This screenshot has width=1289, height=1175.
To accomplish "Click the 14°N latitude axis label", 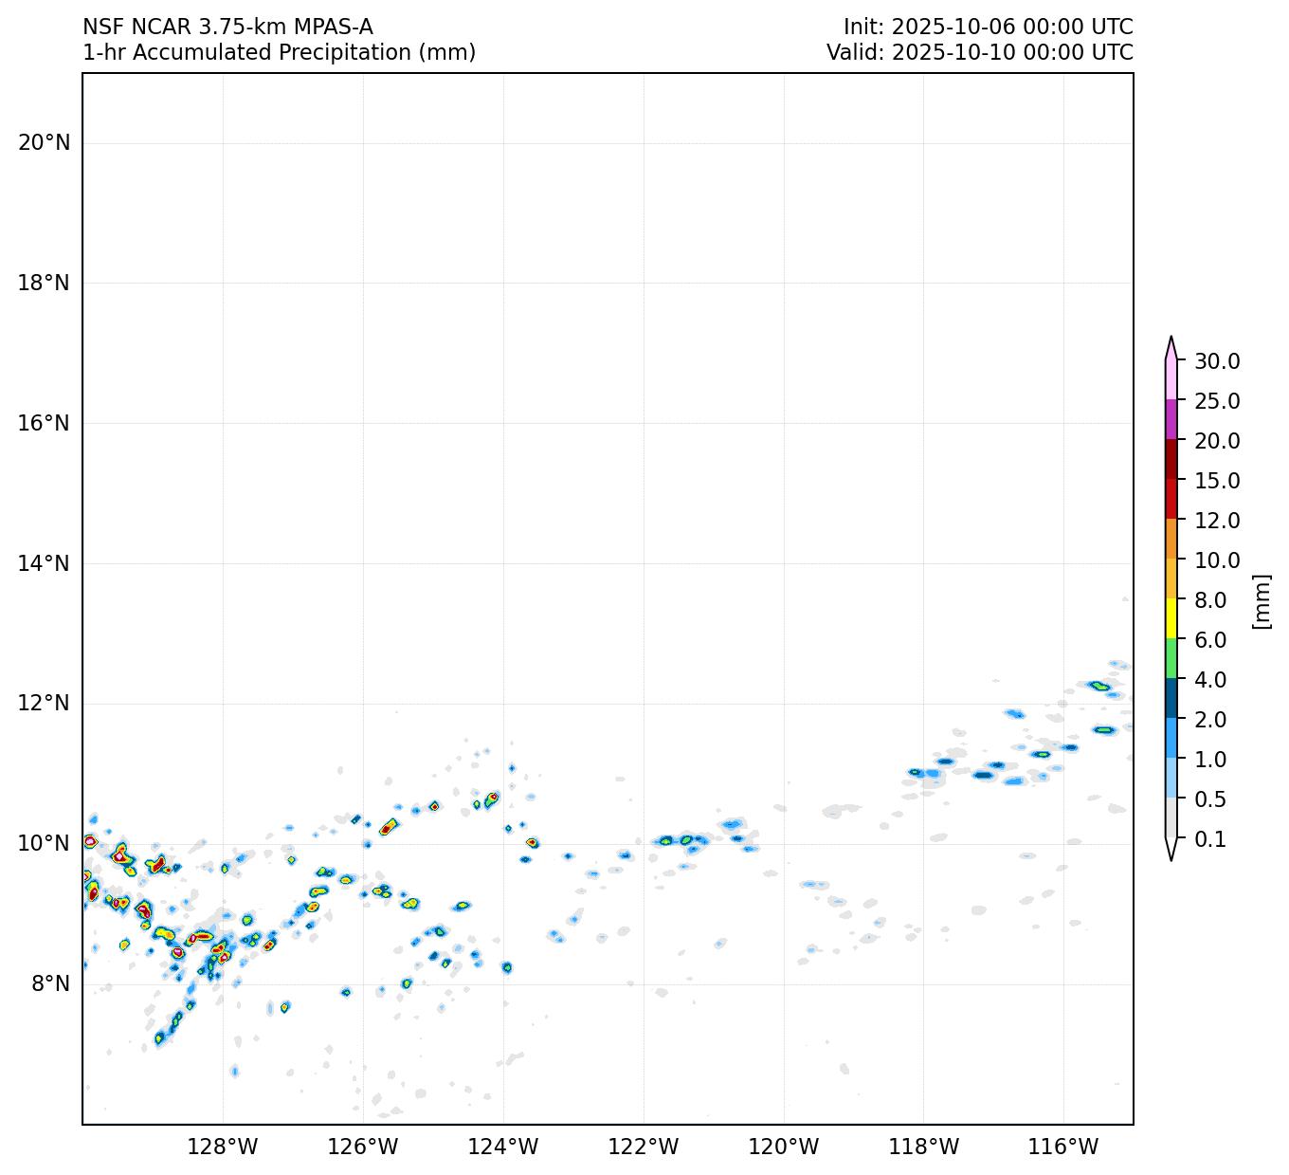I will click(x=44, y=563).
